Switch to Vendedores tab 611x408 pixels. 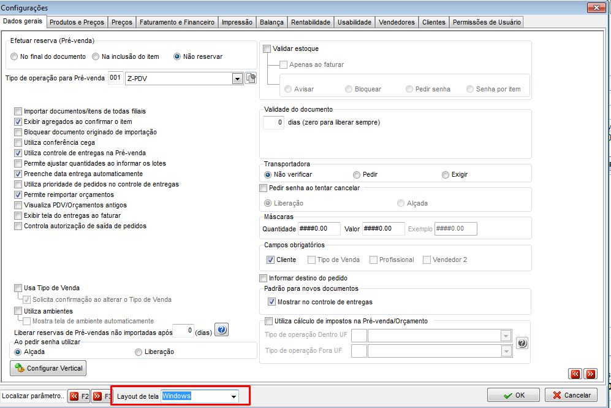tap(397, 22)
